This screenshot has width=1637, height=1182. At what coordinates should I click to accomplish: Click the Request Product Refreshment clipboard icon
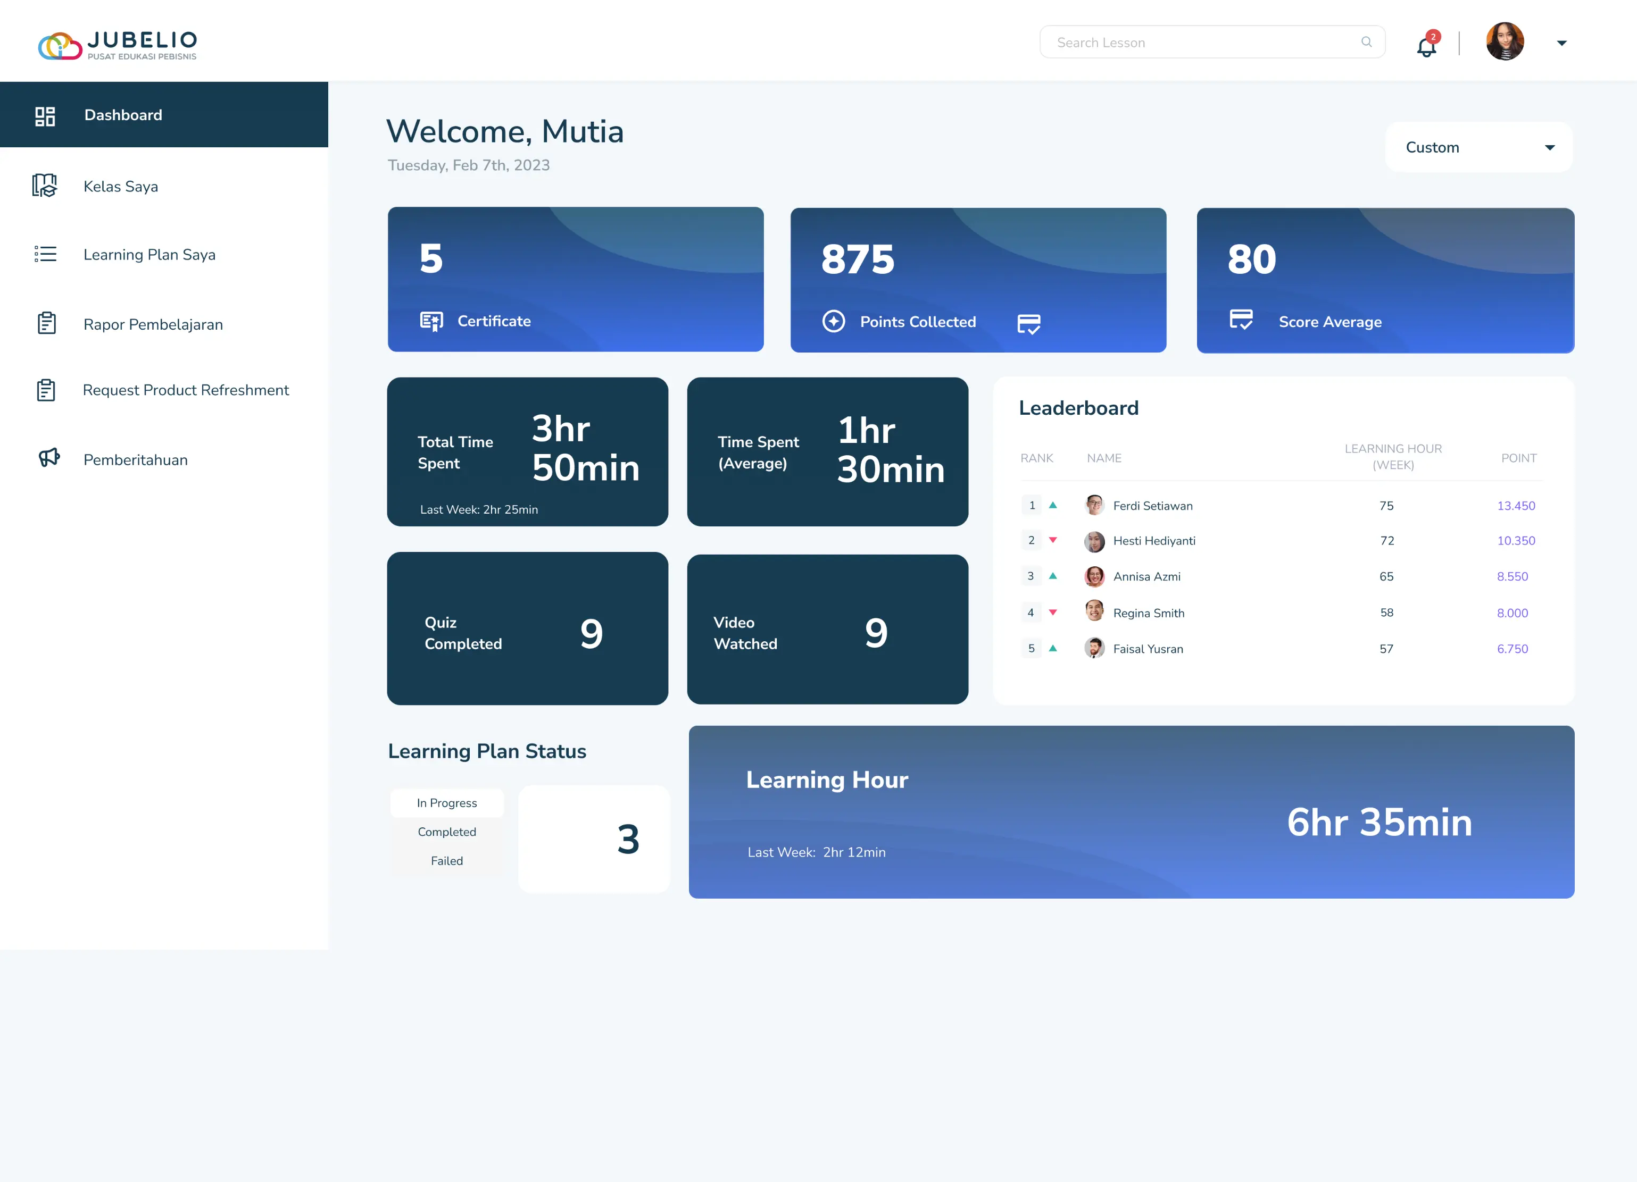click(x=45, y=390)
